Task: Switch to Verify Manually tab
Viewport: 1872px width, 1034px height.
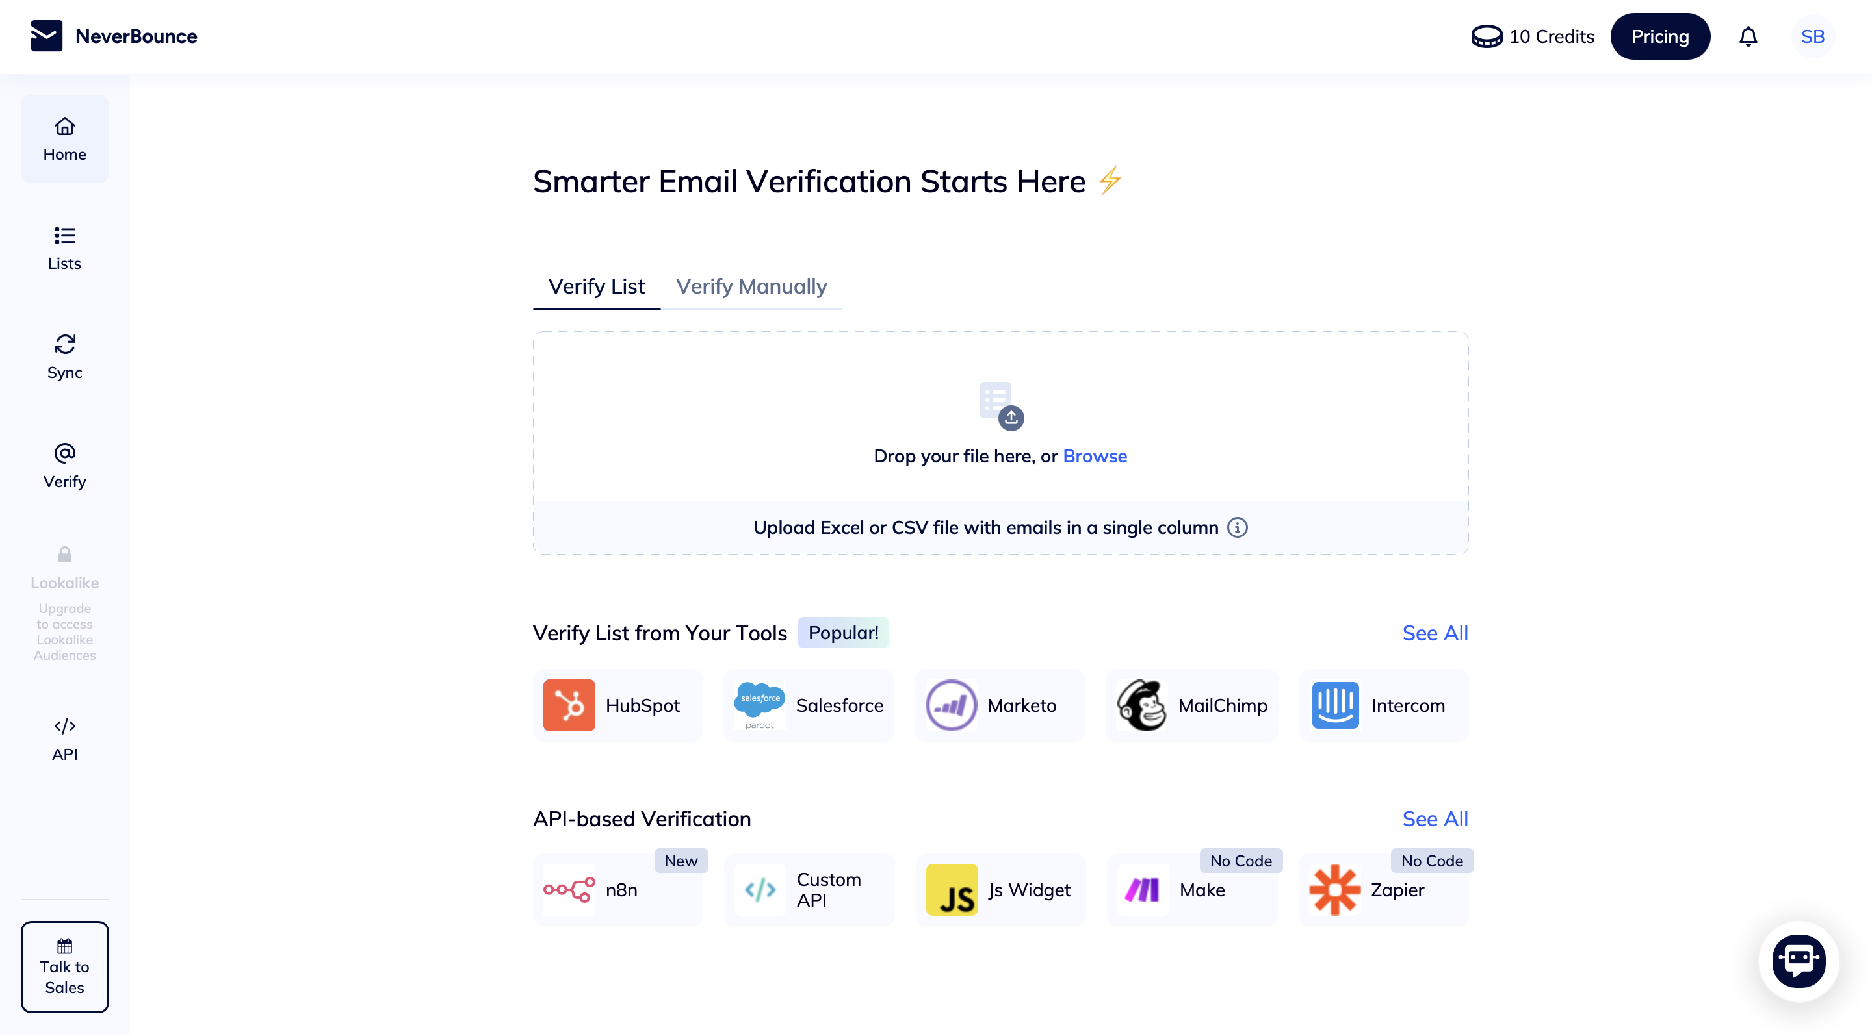Action: [751, 287]
